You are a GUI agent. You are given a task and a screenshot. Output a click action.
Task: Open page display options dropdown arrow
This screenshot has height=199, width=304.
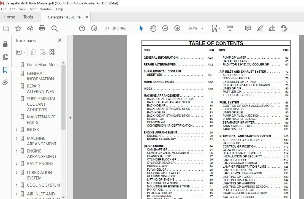point(219,28)
